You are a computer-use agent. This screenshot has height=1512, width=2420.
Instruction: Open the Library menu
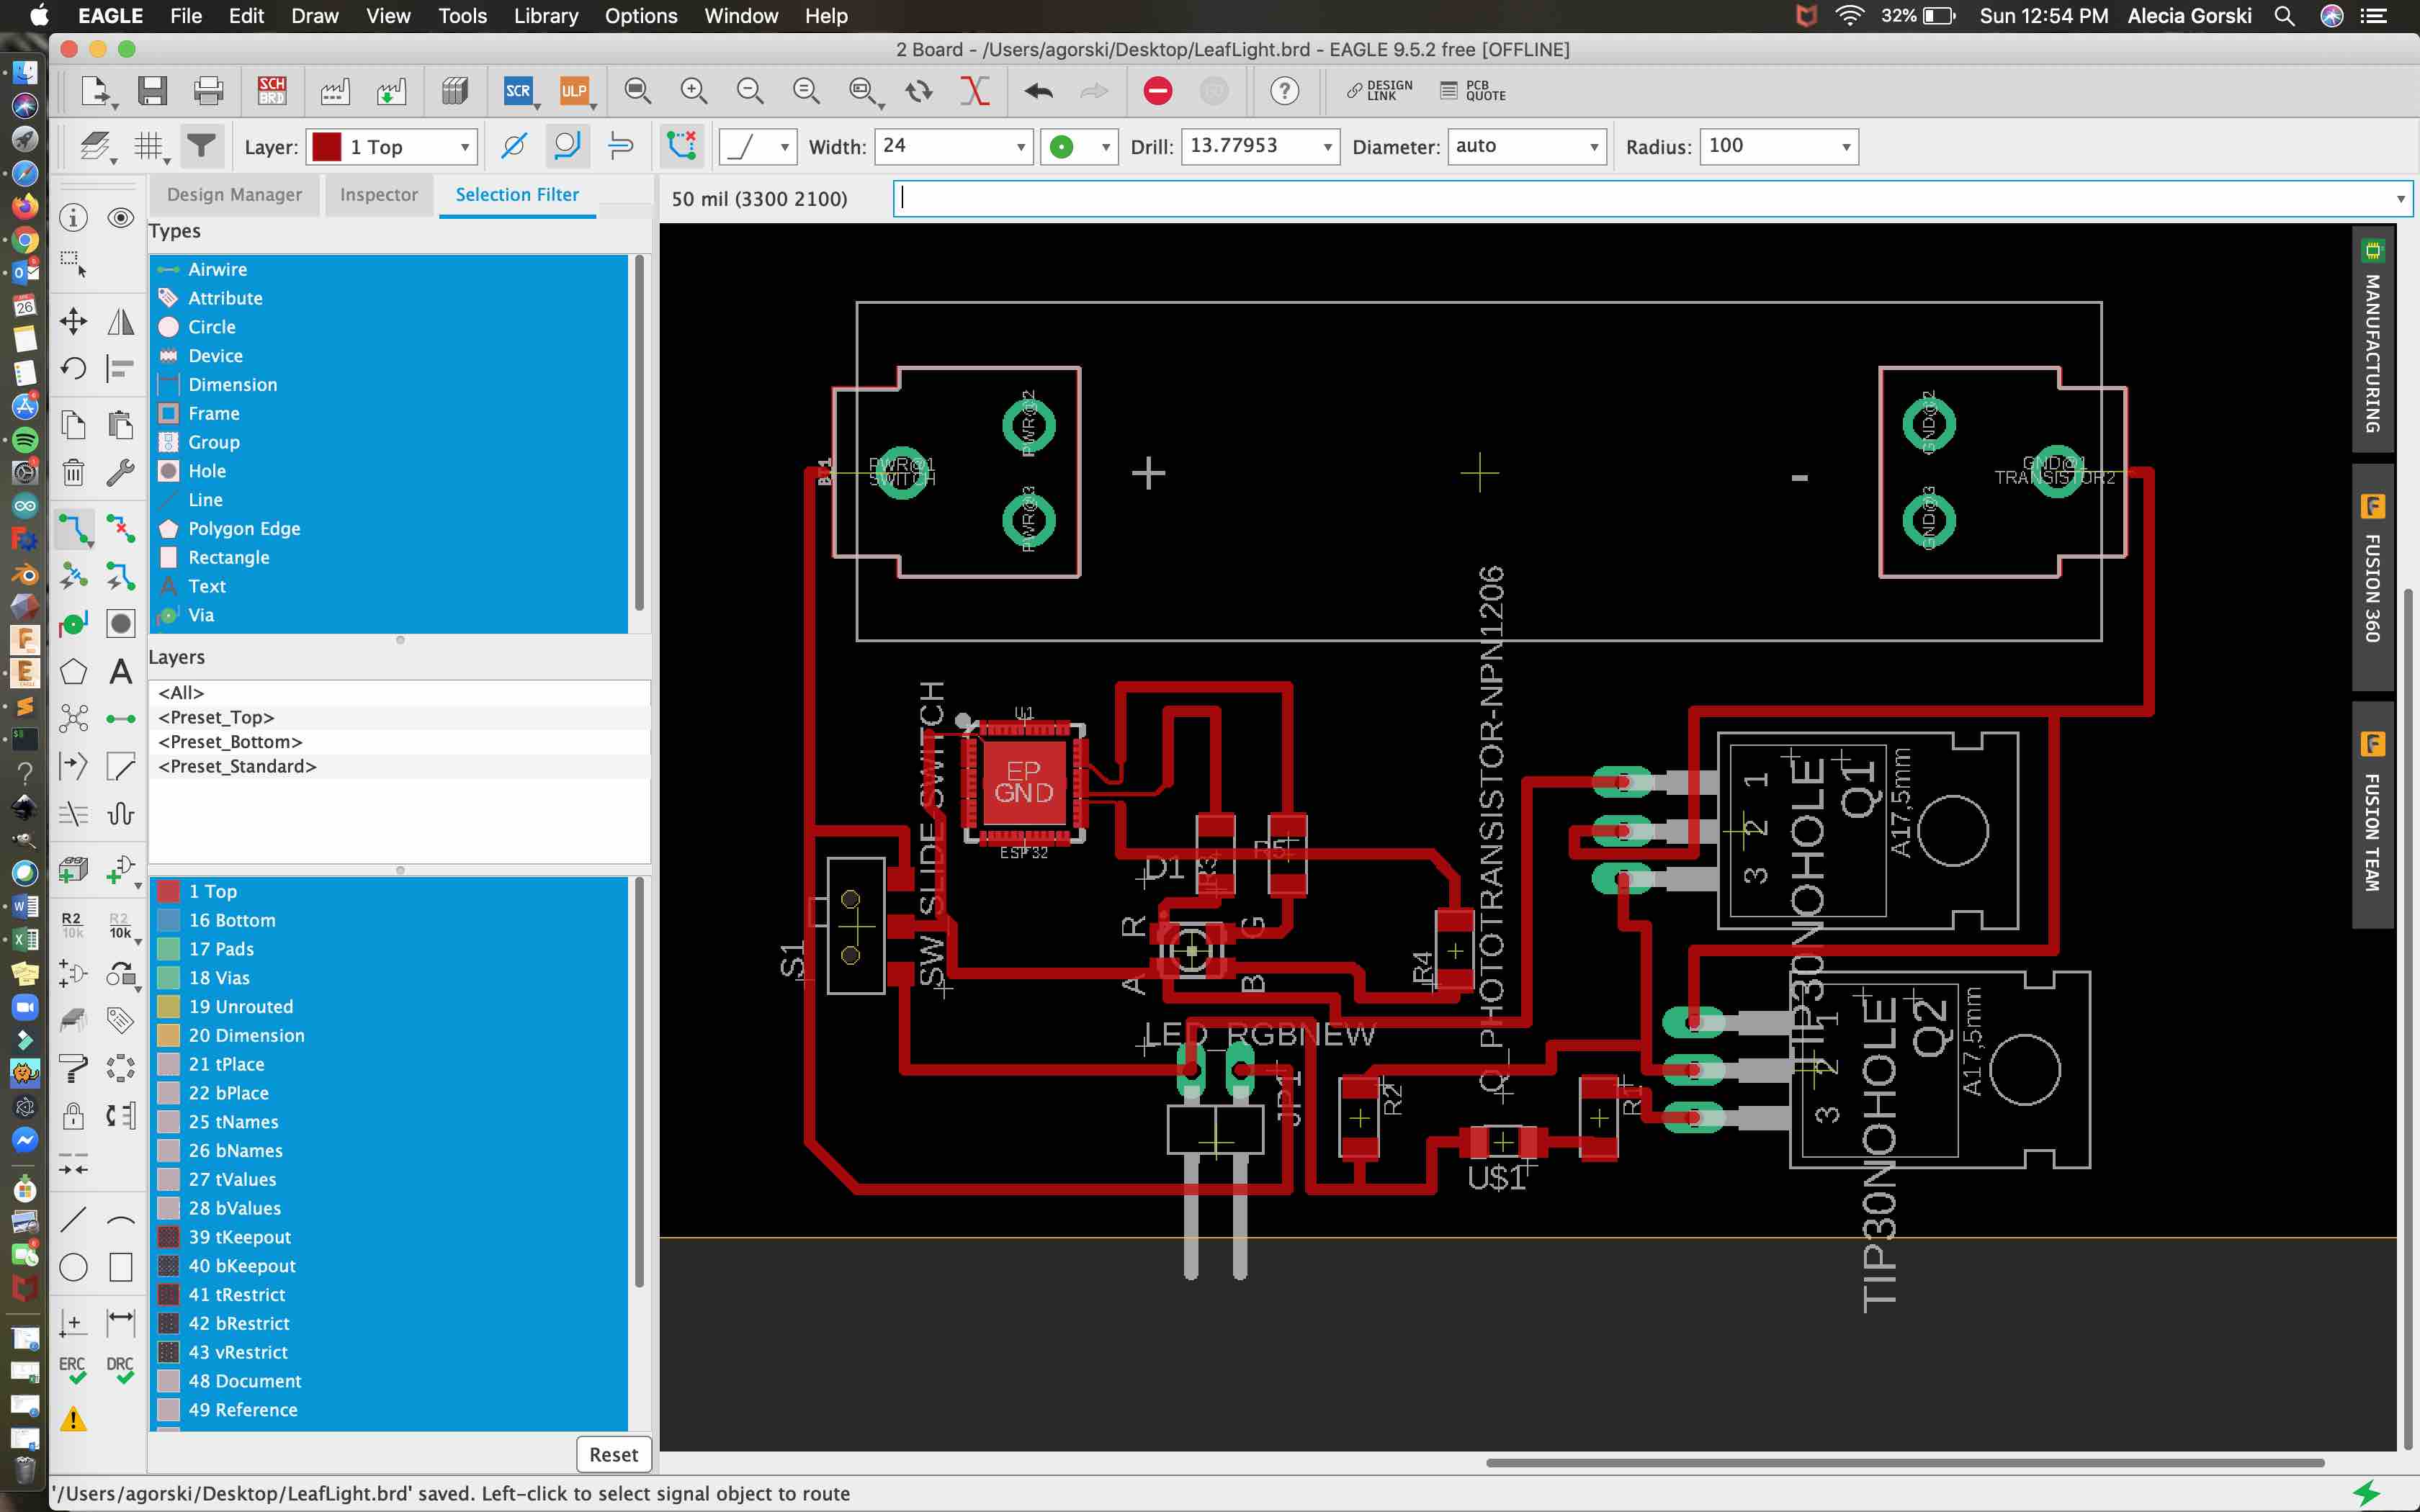click(545, 16)
